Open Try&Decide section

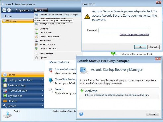23,96
